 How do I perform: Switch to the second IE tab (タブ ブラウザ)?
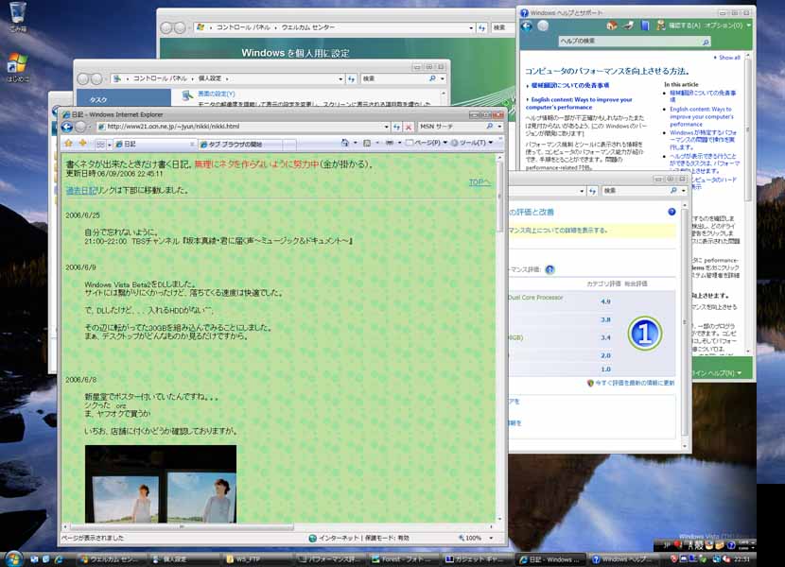239,145
